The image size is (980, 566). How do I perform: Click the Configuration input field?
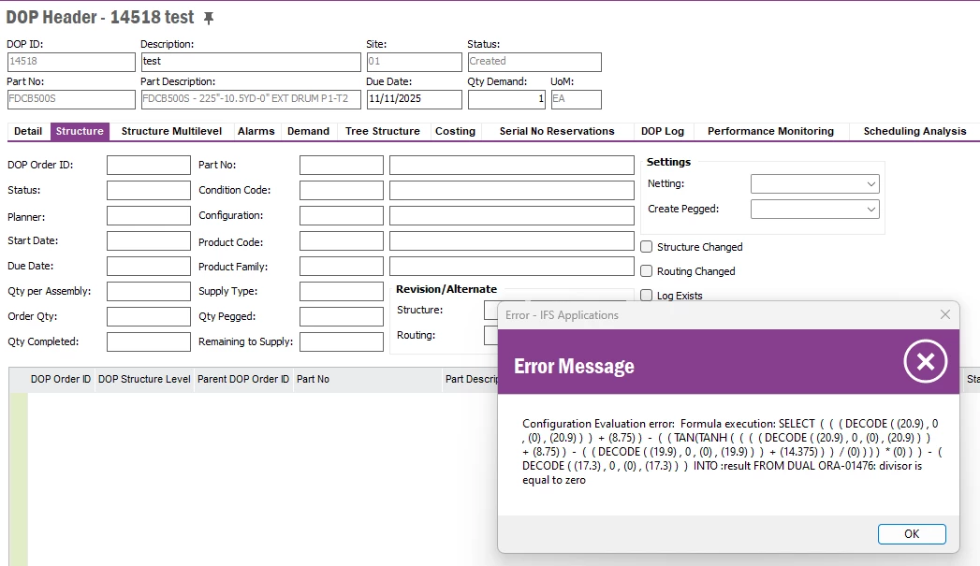coord(342,215)
